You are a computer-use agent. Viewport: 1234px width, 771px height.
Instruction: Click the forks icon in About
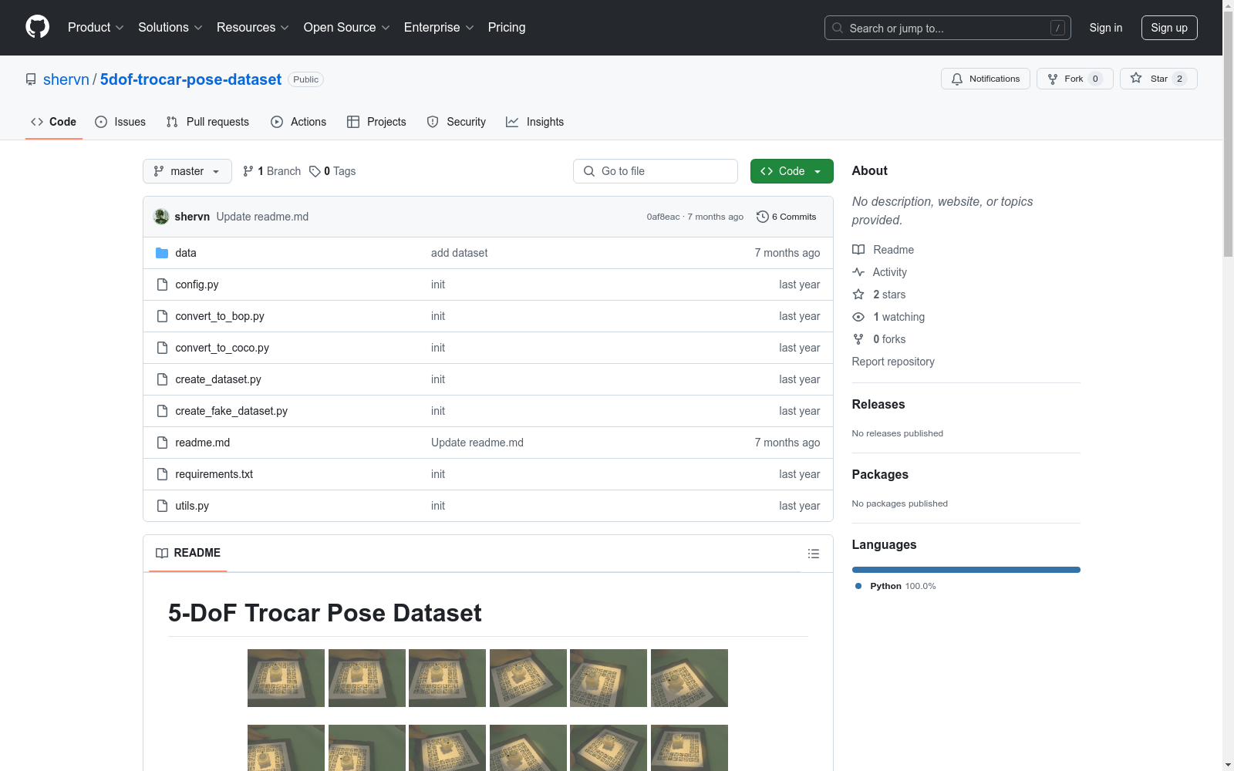pos(858,339)
